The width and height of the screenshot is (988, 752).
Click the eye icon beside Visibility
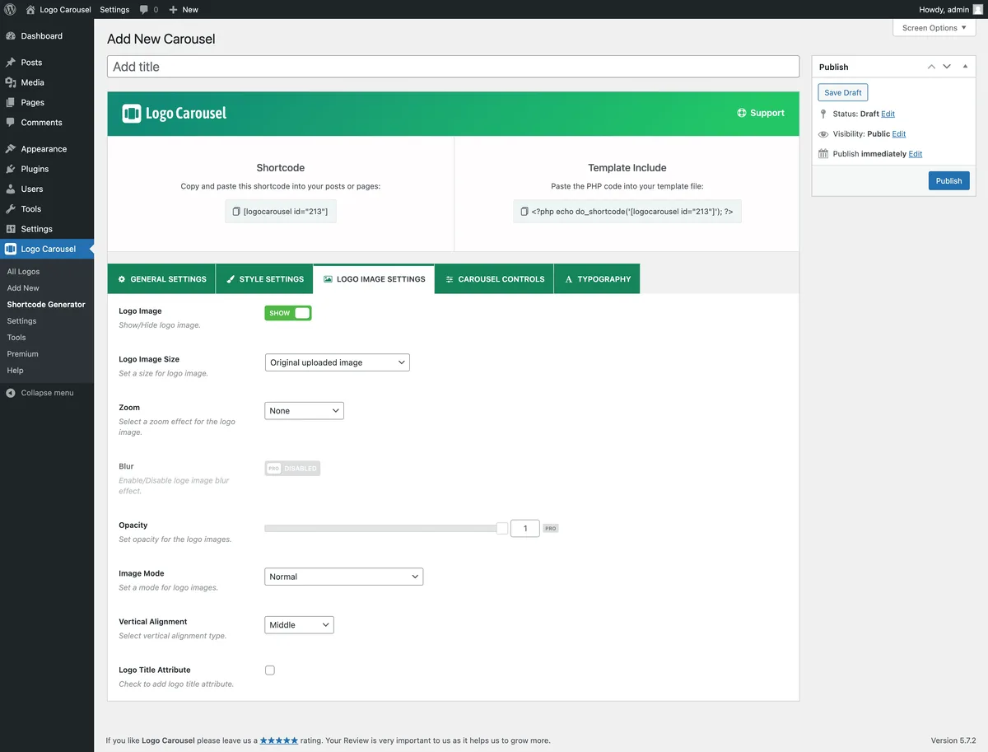823,133
